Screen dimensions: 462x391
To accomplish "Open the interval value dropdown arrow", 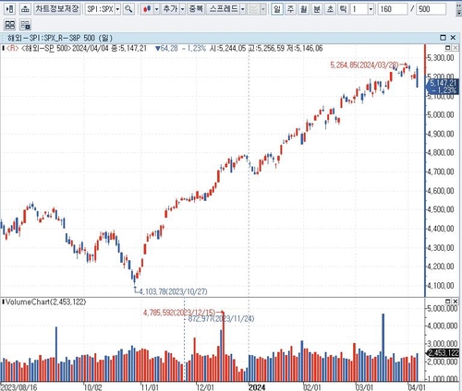I will point(371,9).
